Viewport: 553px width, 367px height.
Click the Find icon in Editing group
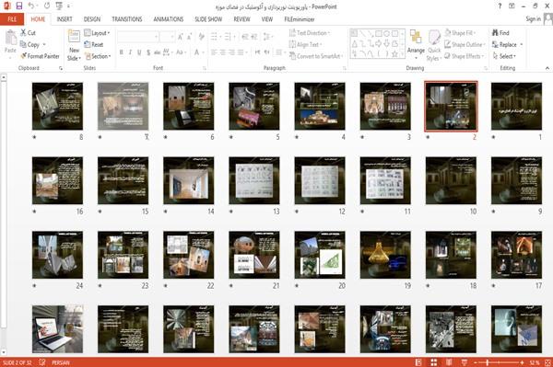click(x=500, y=33)
